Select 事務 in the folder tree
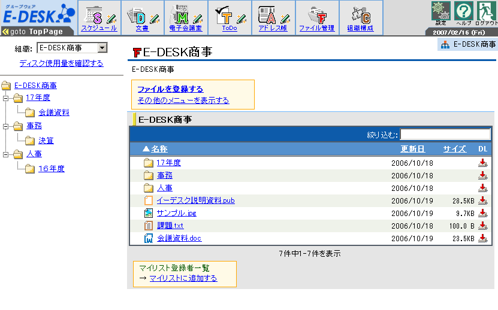 (x=34, y=126)
